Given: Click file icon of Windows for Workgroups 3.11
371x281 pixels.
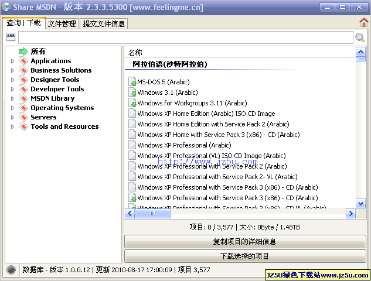Looking at the screenshot, I should pos(132,103).
